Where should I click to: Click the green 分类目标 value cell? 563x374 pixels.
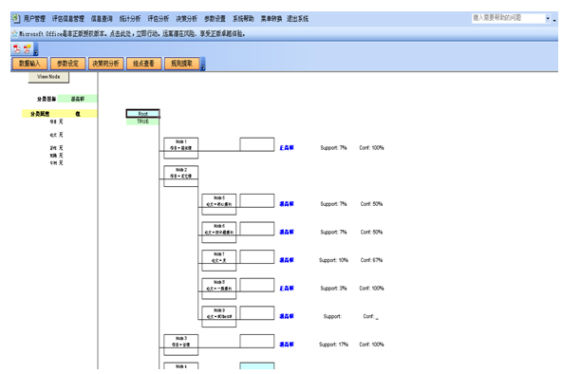pos(77,99)
